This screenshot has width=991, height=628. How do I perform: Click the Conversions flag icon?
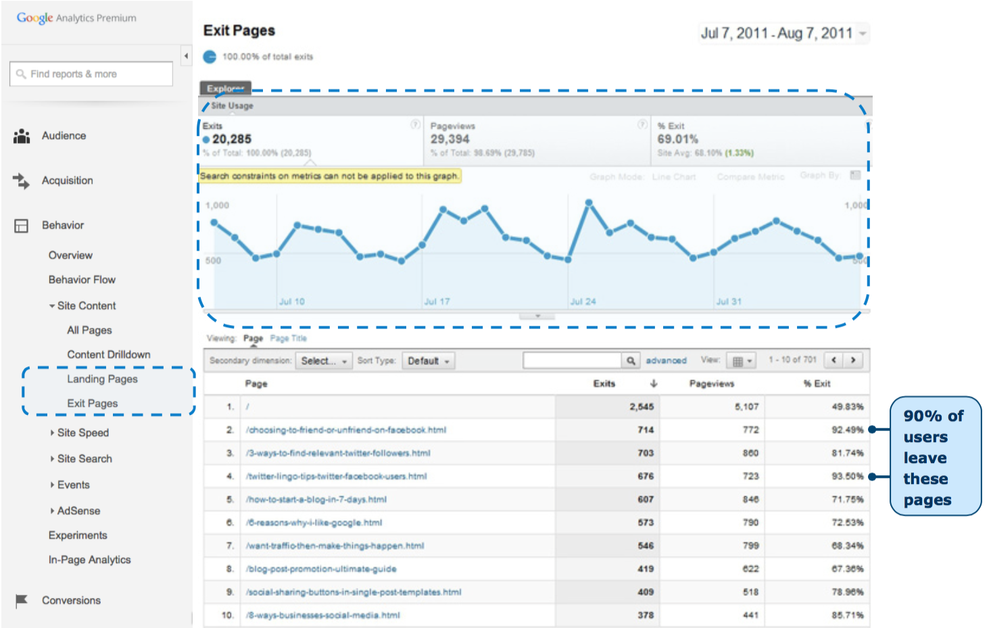pyautogui.click(x=22, y=600)
